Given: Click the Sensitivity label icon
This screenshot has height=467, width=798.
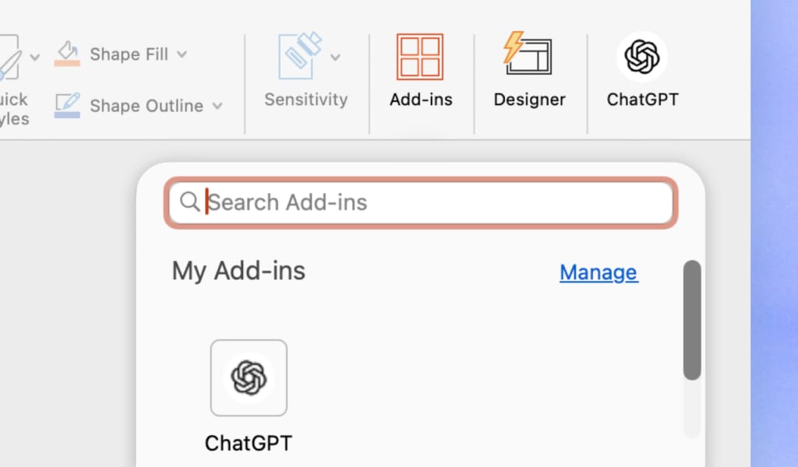Looking at the screenshot, I should click(300, 56).
